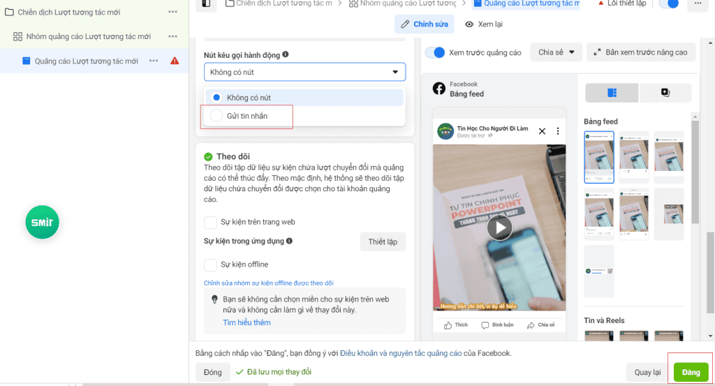This screenshot has width=715, height=386.
Task: Click Đóng button
Action: click(212, 372)
